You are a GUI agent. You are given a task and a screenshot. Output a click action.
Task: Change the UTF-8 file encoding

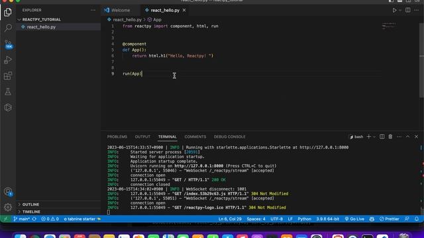[277, 219]
